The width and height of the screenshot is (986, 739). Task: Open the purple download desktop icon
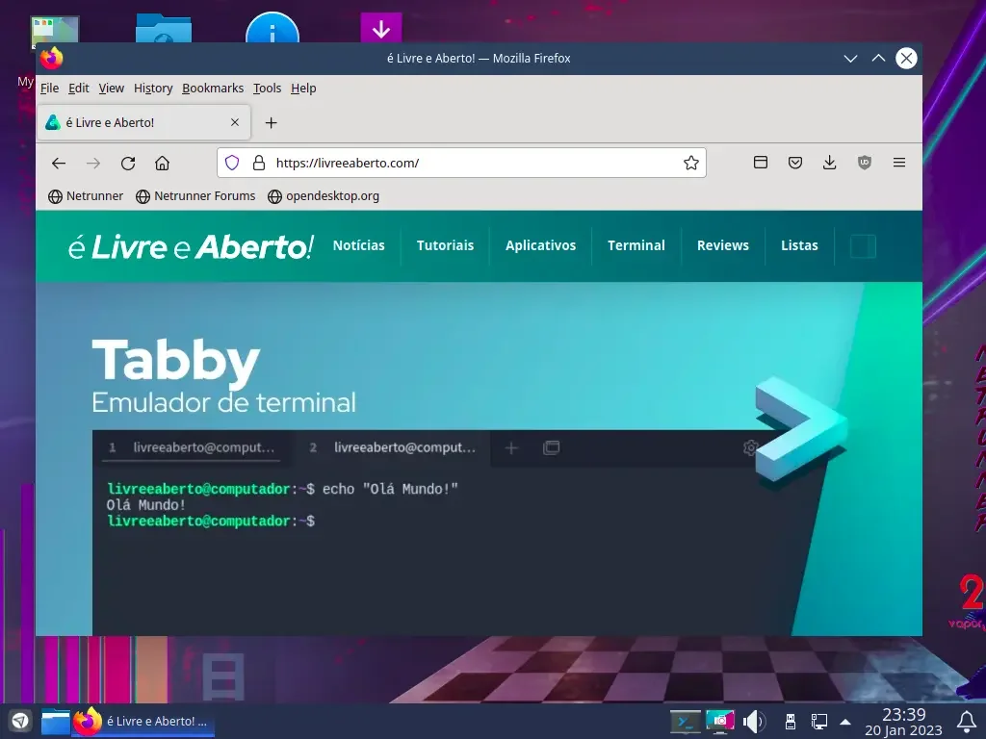coord(381,28)
